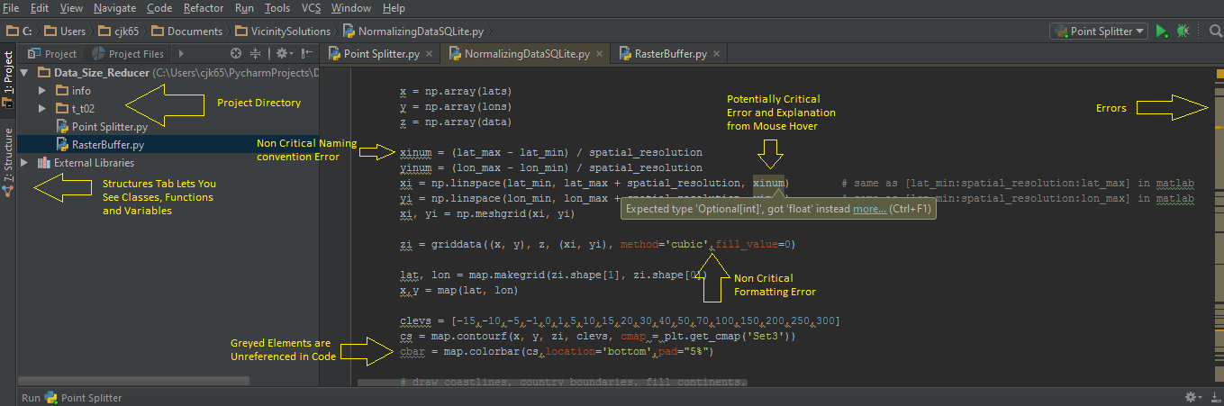Viewport: 1224px width, 406px height.
Task: Open the View menu
Action: [x=71, y=7]
